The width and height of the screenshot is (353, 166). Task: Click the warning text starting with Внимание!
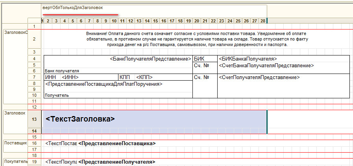click(x=196, y=39)
